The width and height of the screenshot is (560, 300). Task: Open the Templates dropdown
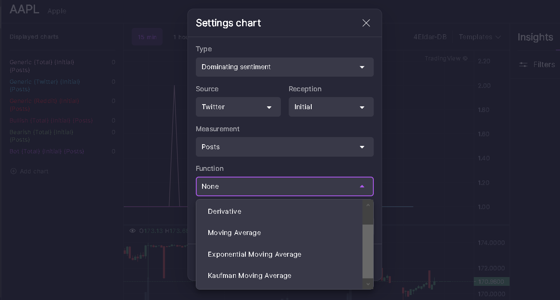[x=480, y=37]
